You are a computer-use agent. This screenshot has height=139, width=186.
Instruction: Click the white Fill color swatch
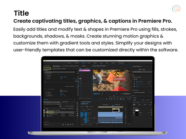pyautogui.click(x=137, y=110)
